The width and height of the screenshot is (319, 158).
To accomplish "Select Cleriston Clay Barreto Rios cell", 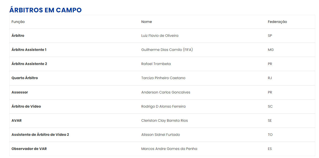I will 165,120.
